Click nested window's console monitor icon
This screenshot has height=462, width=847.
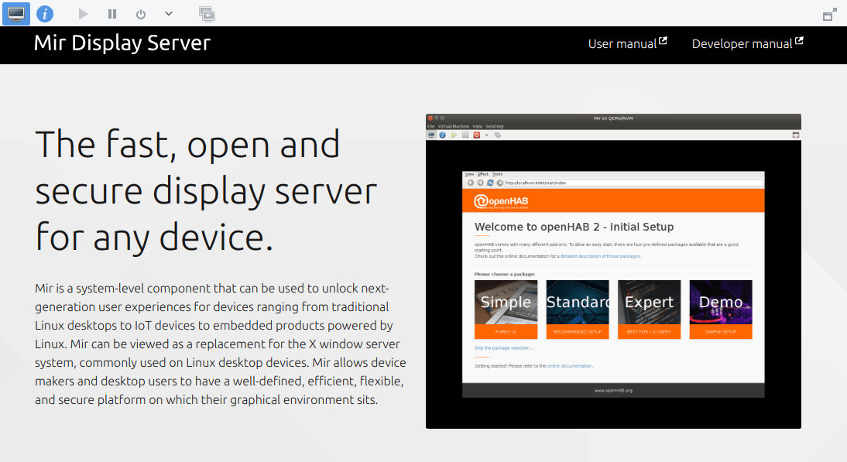pos(431,135)
